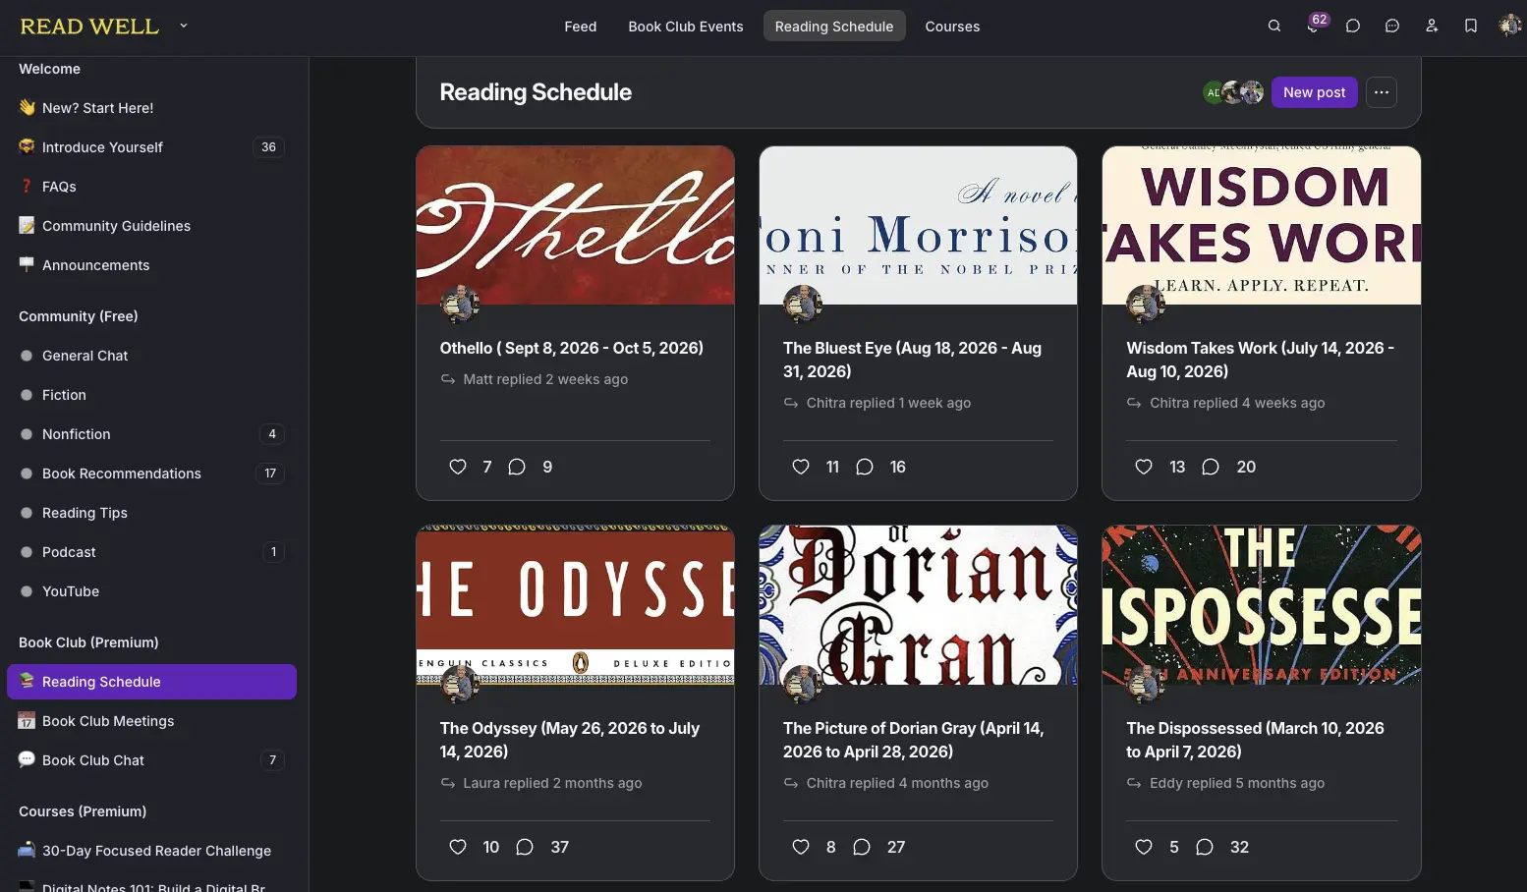The height and width of the screenshot is (892, 1527).
Task: Open user profile avatar in top bar
Action: click(x=1509, y=27)
